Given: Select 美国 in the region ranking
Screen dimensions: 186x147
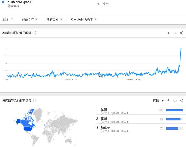Looking at the screenshot, I should point(104,110).
